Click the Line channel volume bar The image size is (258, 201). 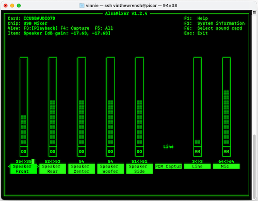198,102
